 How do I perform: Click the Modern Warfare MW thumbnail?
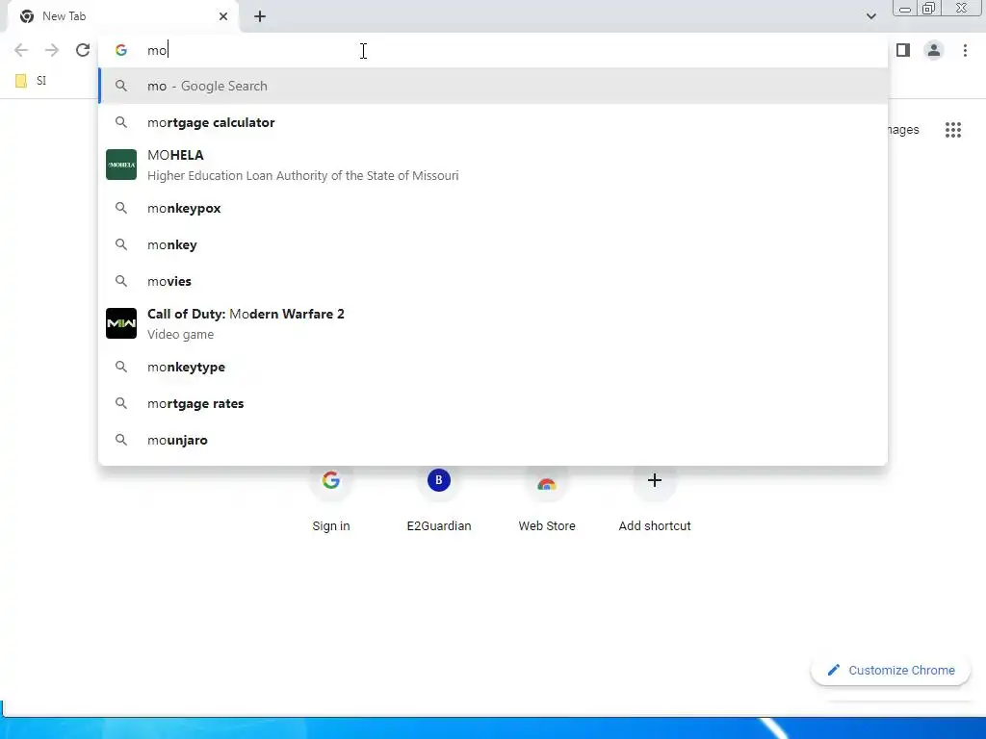point(121,323)
